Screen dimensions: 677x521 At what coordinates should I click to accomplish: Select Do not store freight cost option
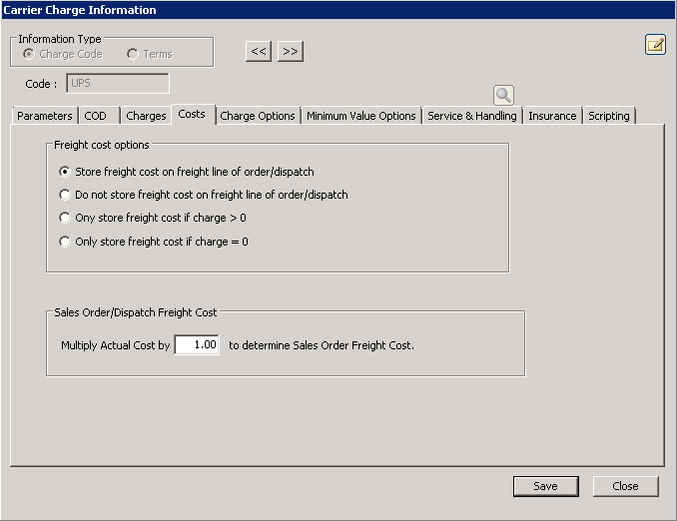tap(66, 195)
